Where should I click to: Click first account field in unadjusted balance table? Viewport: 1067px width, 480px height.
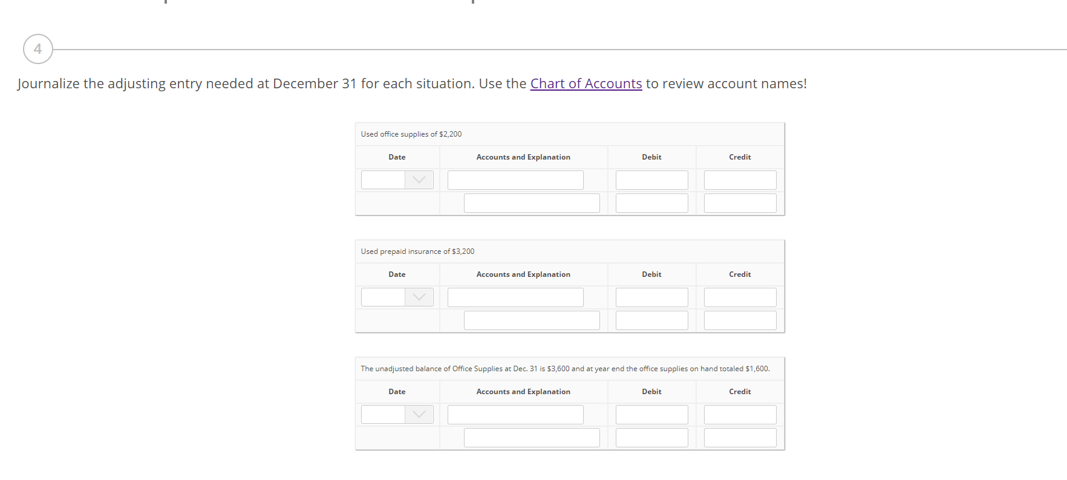tap(515, 414)
